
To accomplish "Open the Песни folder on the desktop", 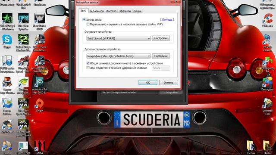I will click(251, 146).
